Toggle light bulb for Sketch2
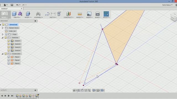The image size is (177, 99). [x=9, y=44]
